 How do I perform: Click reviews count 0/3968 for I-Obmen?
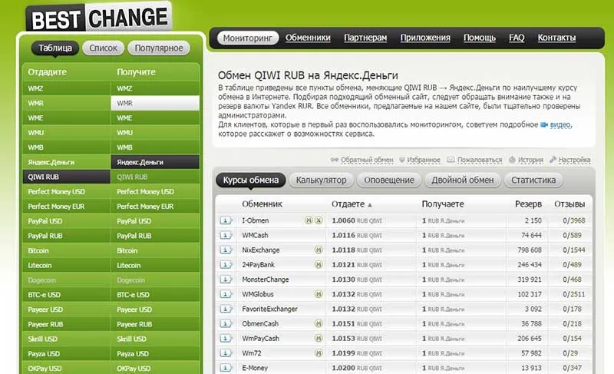573,220
